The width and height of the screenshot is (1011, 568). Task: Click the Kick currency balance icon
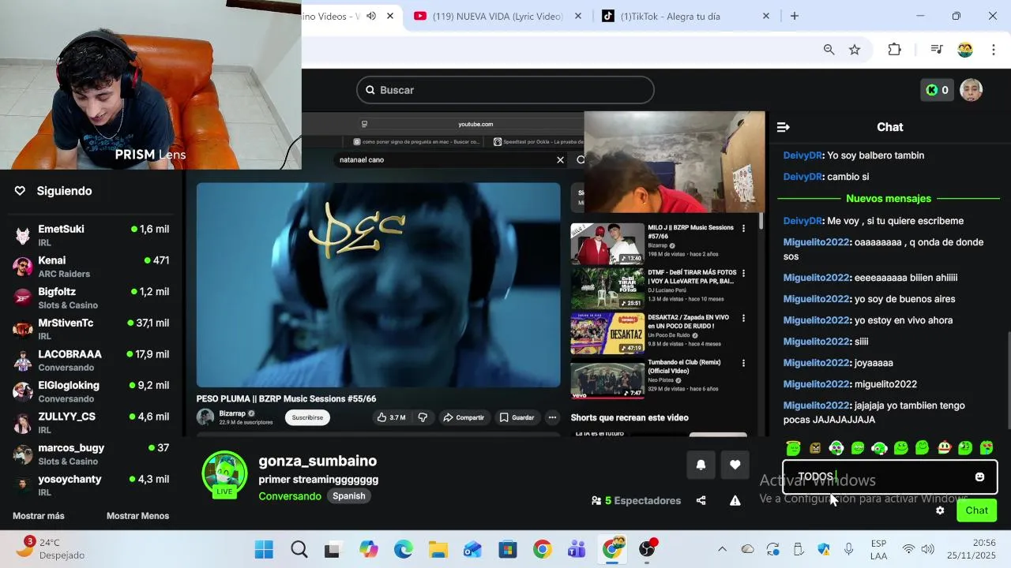pos(938,90)
